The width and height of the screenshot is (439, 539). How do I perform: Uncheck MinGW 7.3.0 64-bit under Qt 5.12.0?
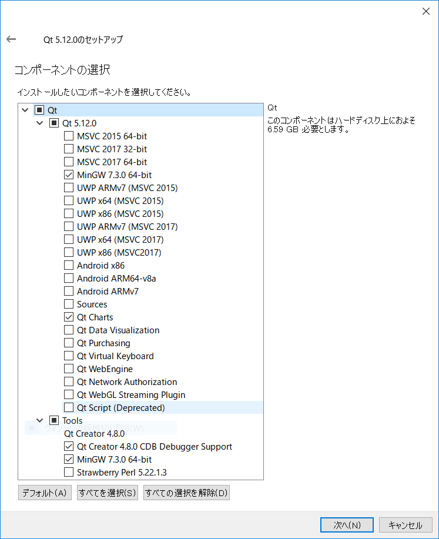(69, 175)
